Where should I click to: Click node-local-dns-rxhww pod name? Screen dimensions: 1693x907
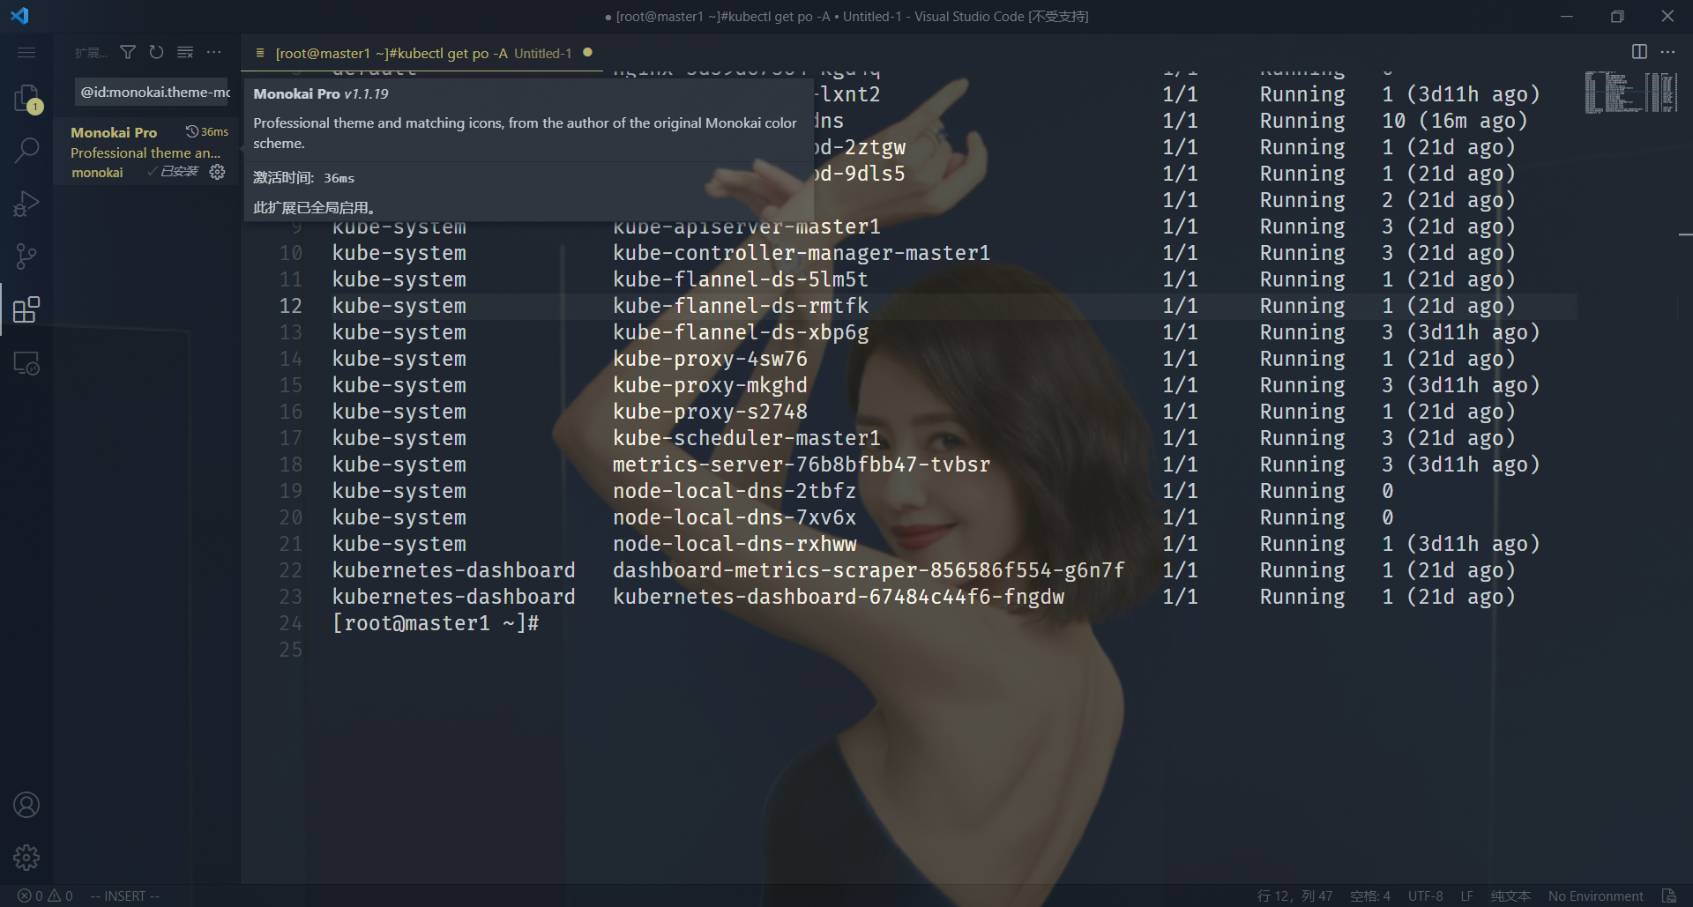pyautogui.click(x=735, y=544)
